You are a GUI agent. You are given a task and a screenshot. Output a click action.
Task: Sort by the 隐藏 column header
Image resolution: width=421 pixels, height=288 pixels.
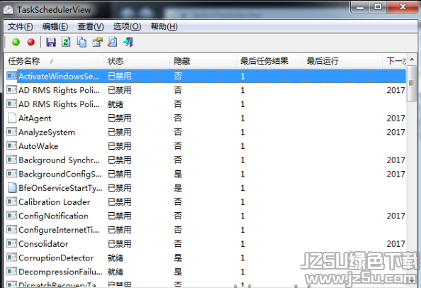(x=203, y=61)
